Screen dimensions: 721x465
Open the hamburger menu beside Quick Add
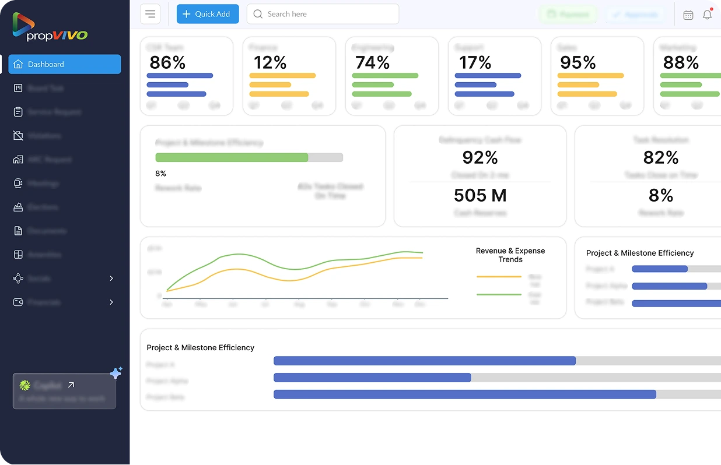click(x=150, y=13)
